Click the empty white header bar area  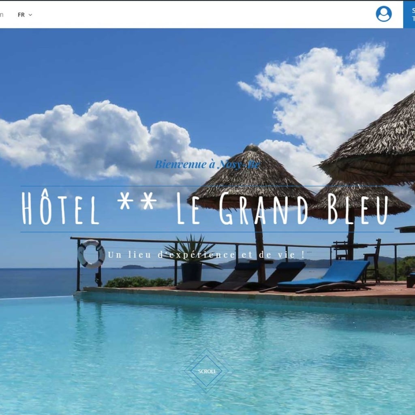(x=201, y=15)
